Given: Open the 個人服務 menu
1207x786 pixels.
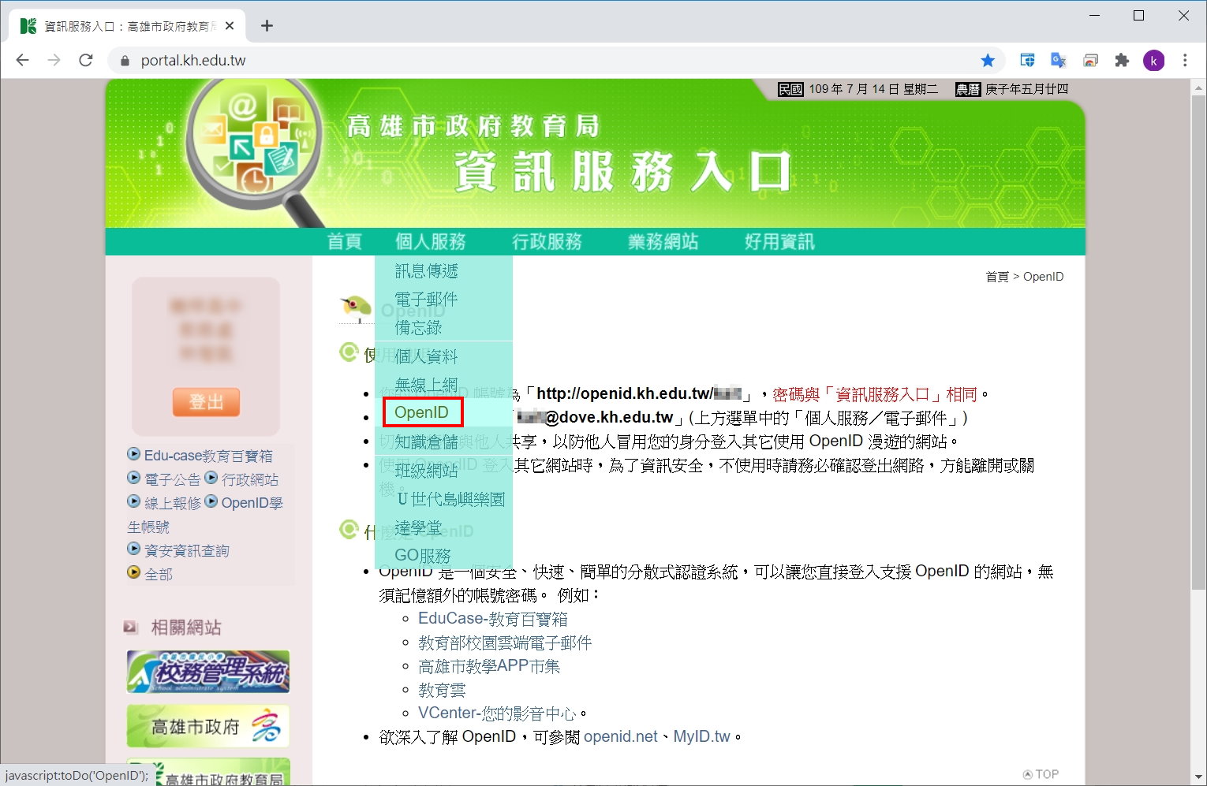Looking at the screenshot, I should 430,242.
